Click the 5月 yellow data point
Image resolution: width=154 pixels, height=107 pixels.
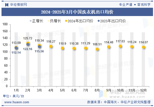[62, 48]
